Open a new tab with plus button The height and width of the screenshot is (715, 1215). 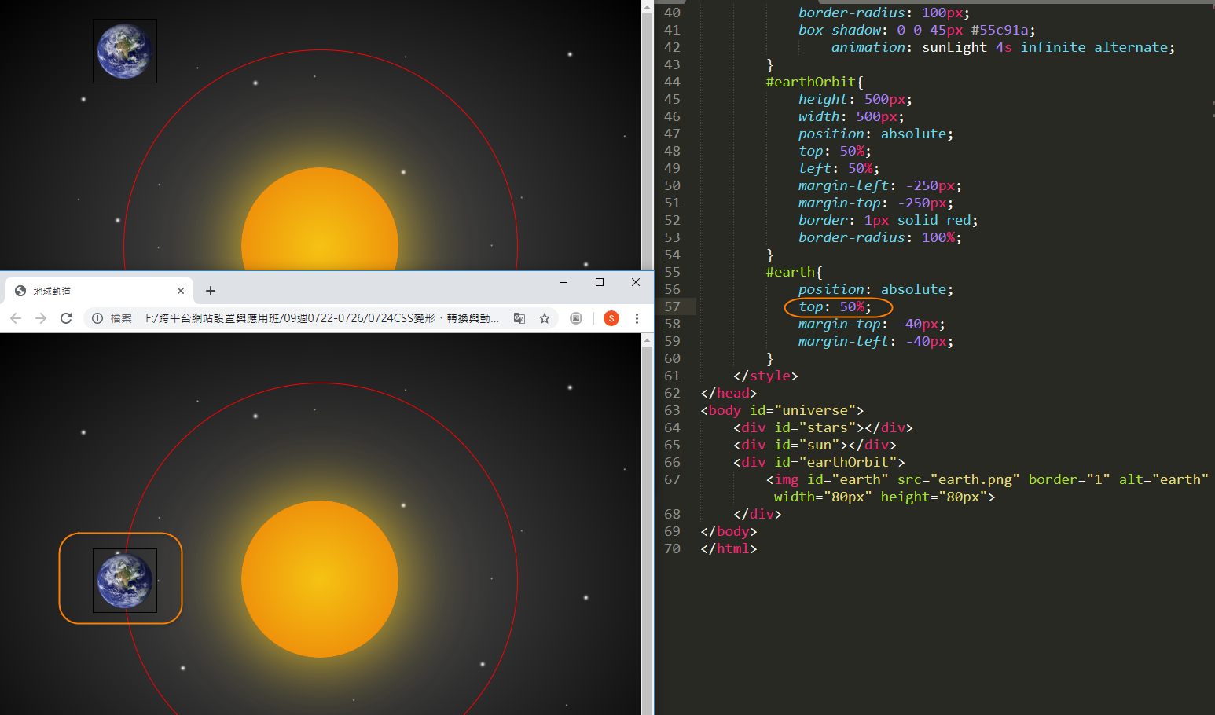pos(211,291)
